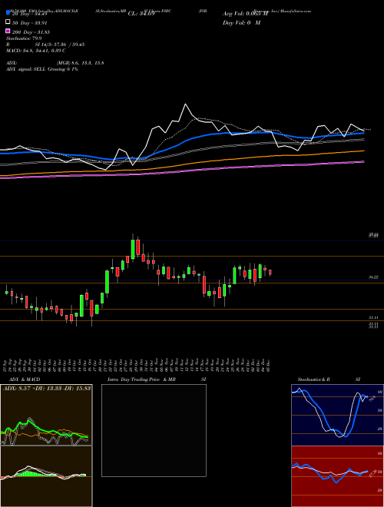Click the 'CL: 34.69' closing price label
The image size is (384, 507).
[x=141, y=14]
